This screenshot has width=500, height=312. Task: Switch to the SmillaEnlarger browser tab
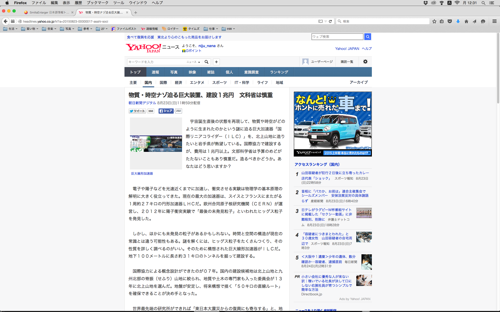(48, 12)
